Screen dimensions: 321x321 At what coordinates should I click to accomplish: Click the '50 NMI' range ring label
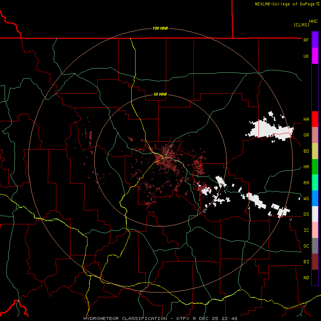(x=160, y=95)
